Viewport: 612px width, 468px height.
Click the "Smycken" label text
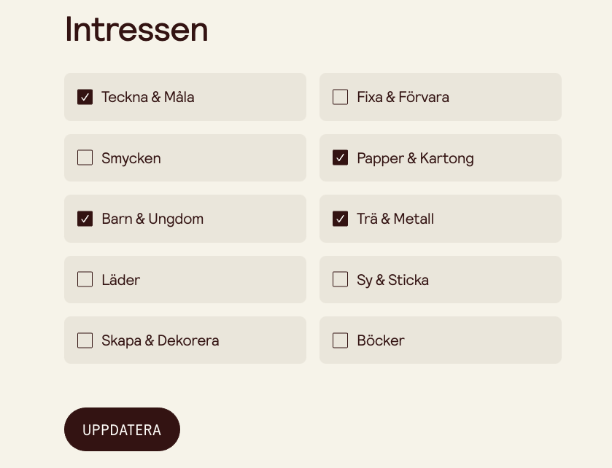tap(131, 158)
